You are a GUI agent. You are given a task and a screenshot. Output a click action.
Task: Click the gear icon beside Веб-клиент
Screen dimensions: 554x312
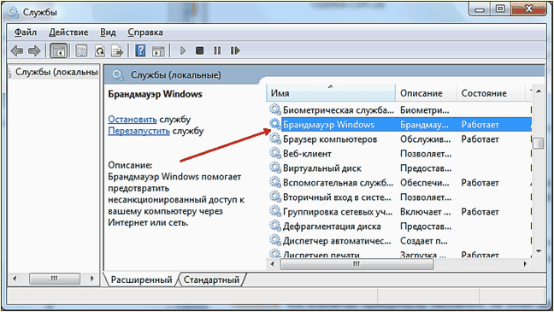click(x=275, y=153)
